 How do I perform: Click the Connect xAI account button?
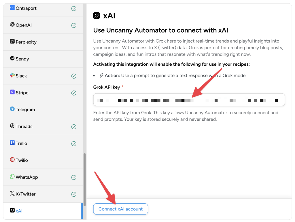[x=120, y=209]
